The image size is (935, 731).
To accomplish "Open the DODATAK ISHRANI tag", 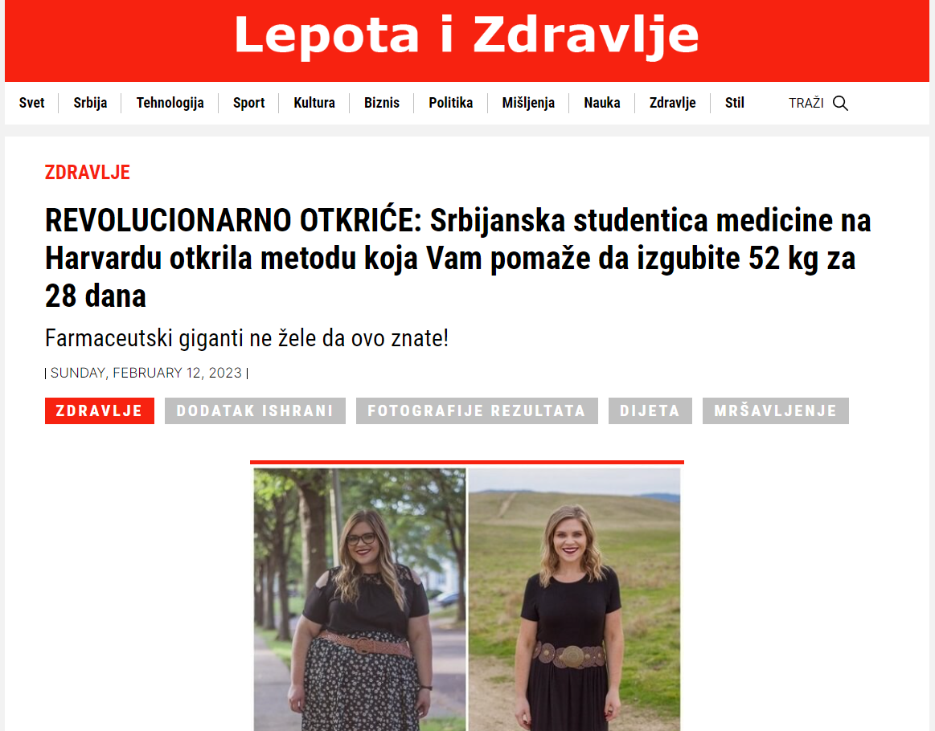I will 255,411.
